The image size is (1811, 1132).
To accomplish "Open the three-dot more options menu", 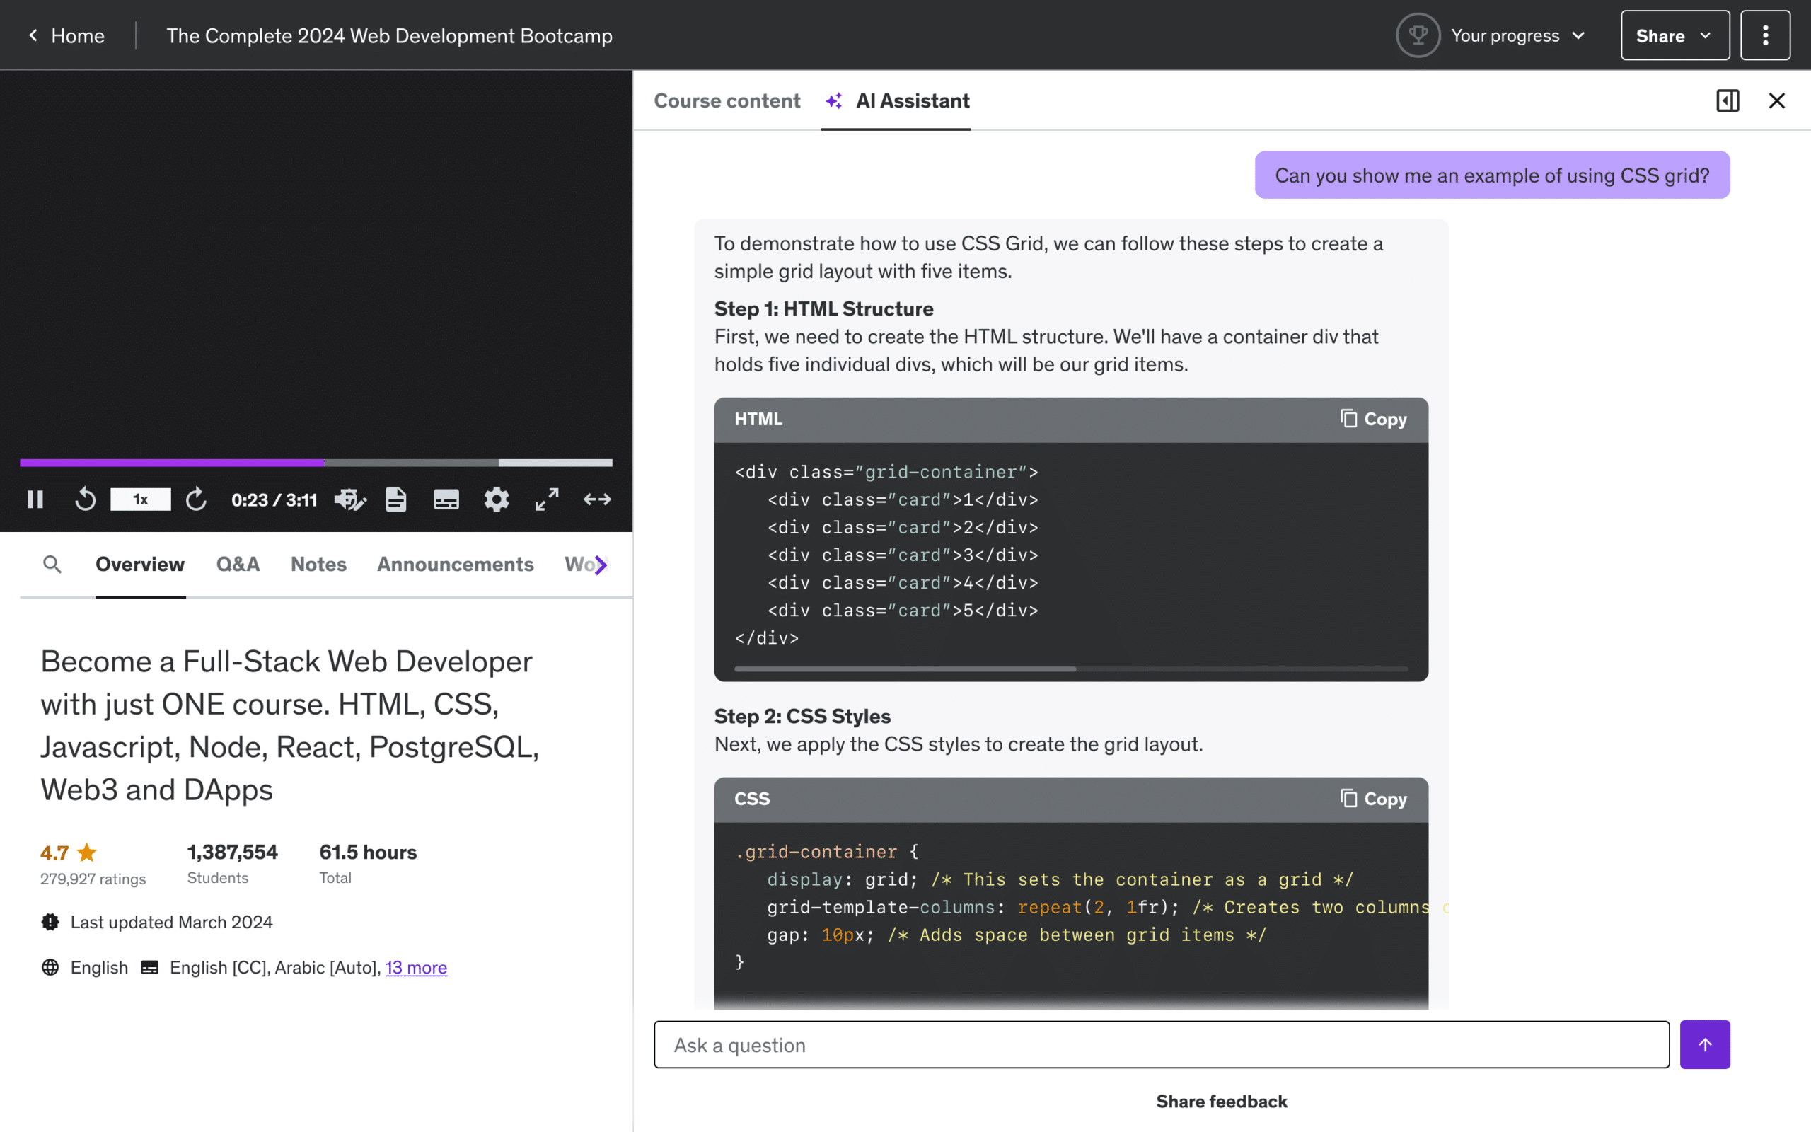I will pos(1765,35).
